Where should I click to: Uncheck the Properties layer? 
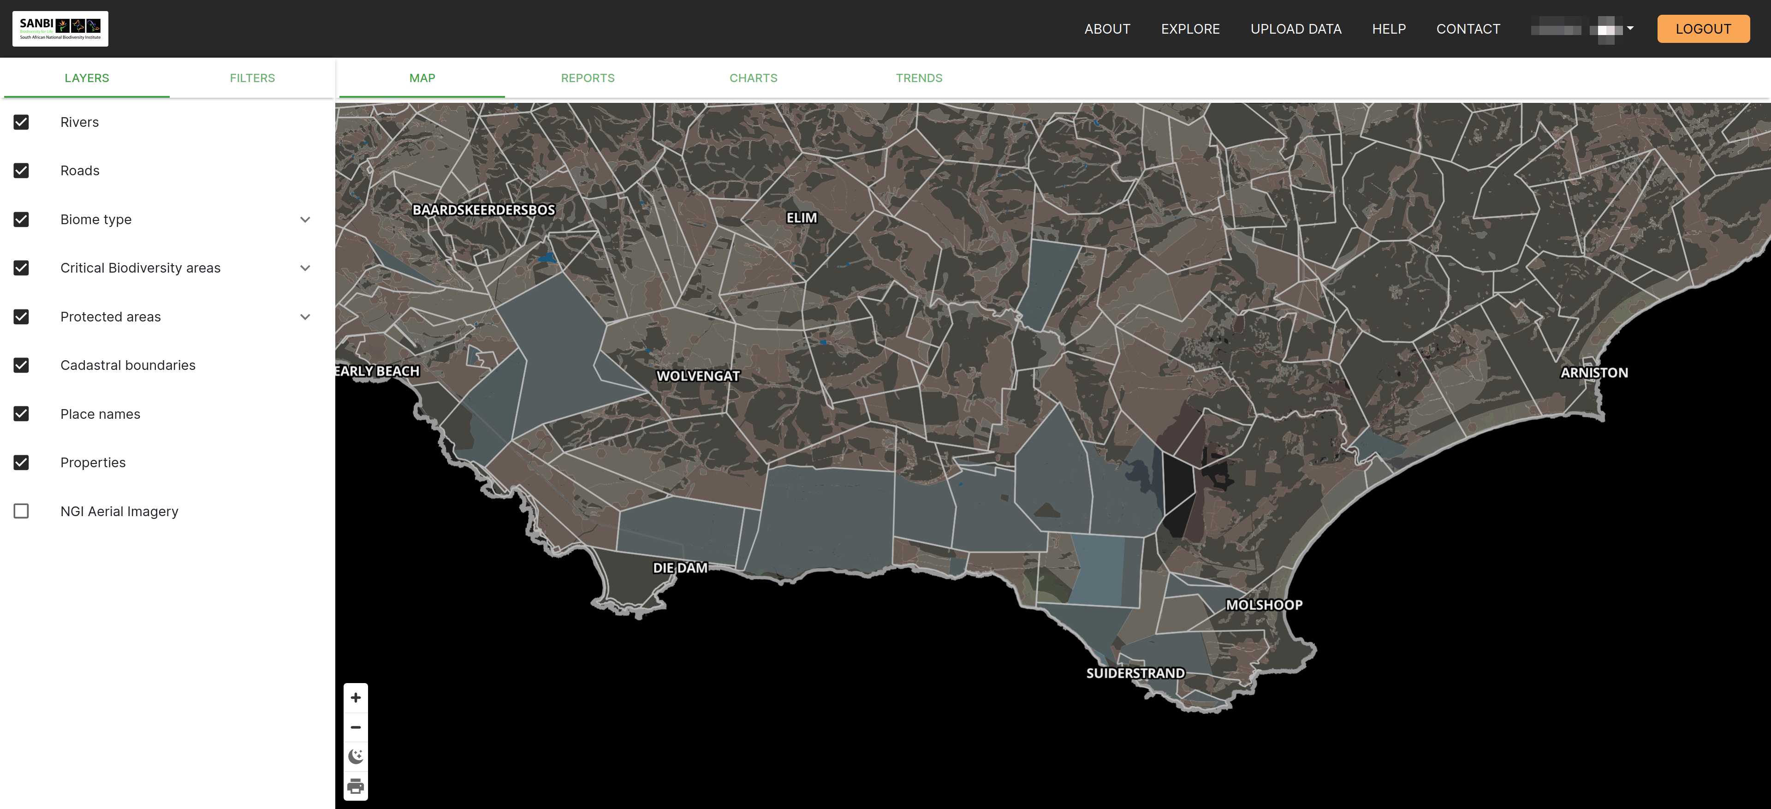(x=21, y=463)
